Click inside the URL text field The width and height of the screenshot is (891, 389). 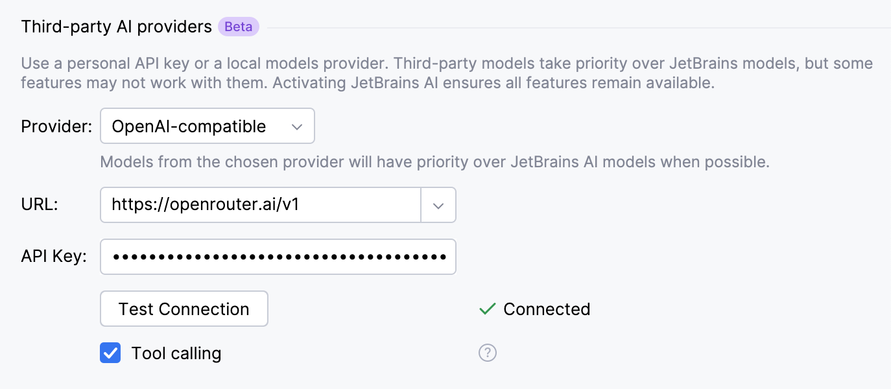tap(259, 204)
